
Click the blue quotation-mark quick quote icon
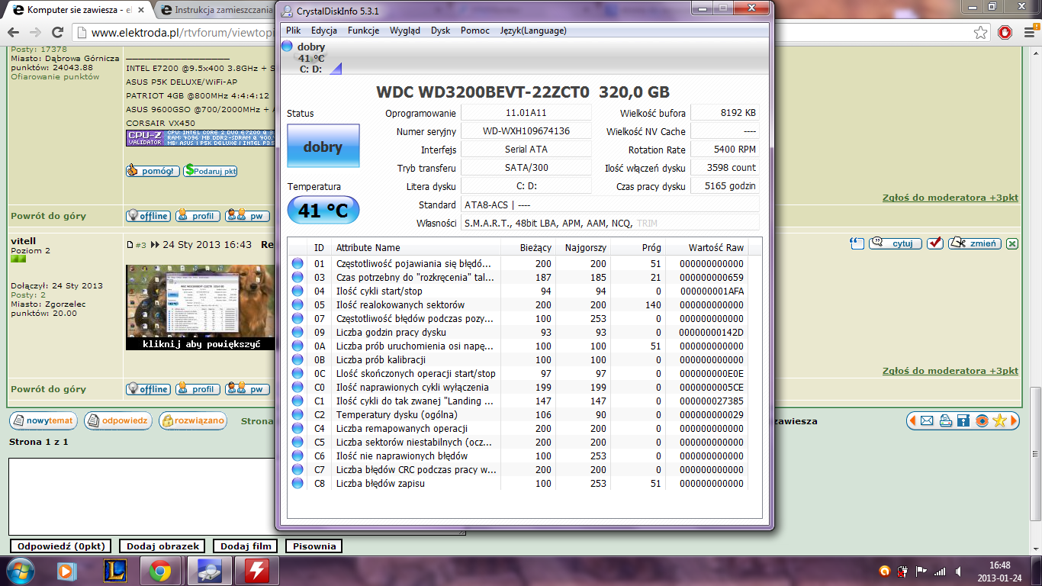pos(857,243)
